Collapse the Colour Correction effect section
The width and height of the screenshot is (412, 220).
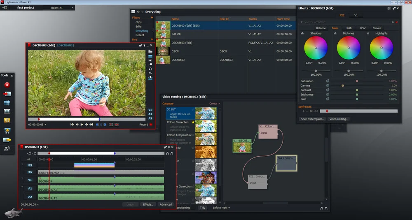[301, 22]
